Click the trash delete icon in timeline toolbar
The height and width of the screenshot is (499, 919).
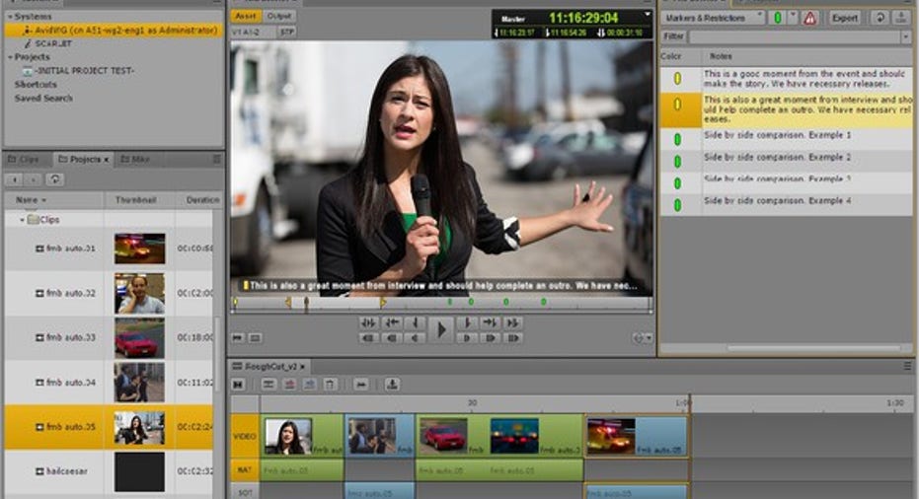click(x=330, y=384)
